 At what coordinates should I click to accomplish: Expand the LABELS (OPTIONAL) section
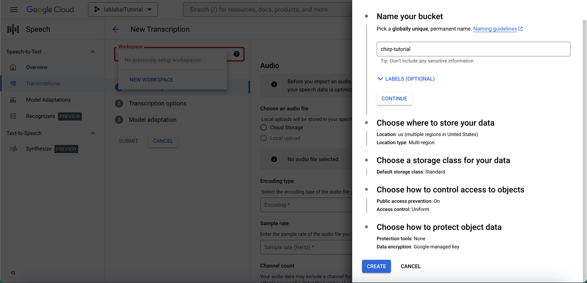[x=406, y=79]
